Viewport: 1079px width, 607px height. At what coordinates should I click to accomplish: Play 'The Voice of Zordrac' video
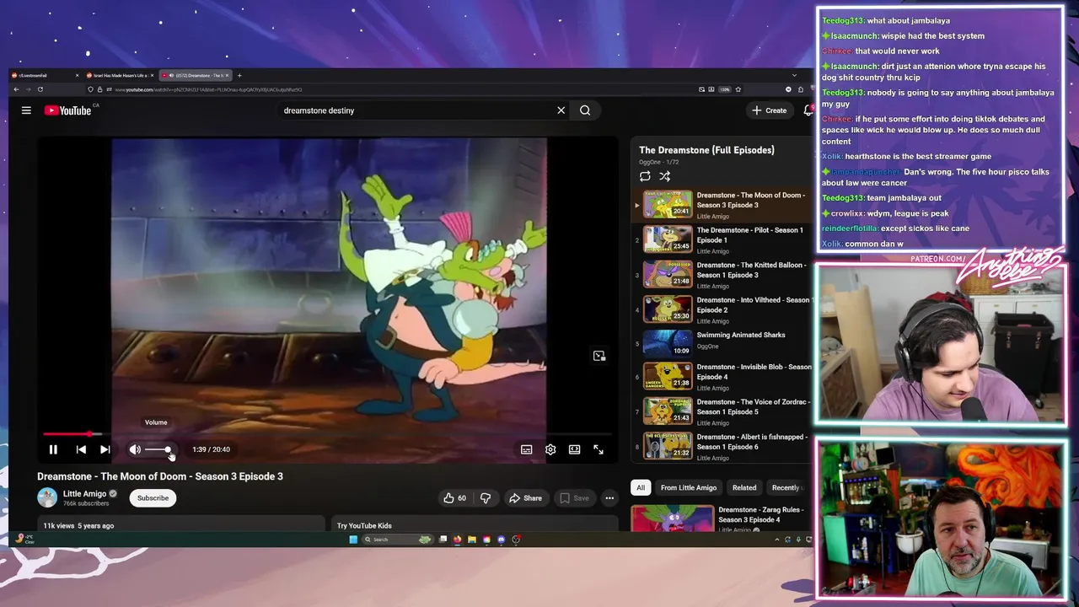click(x=723, y=411)
